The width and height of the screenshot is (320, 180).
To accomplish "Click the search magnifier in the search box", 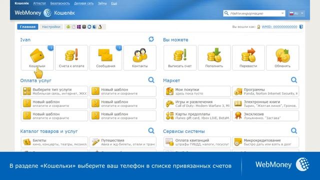I will point(226,13).
